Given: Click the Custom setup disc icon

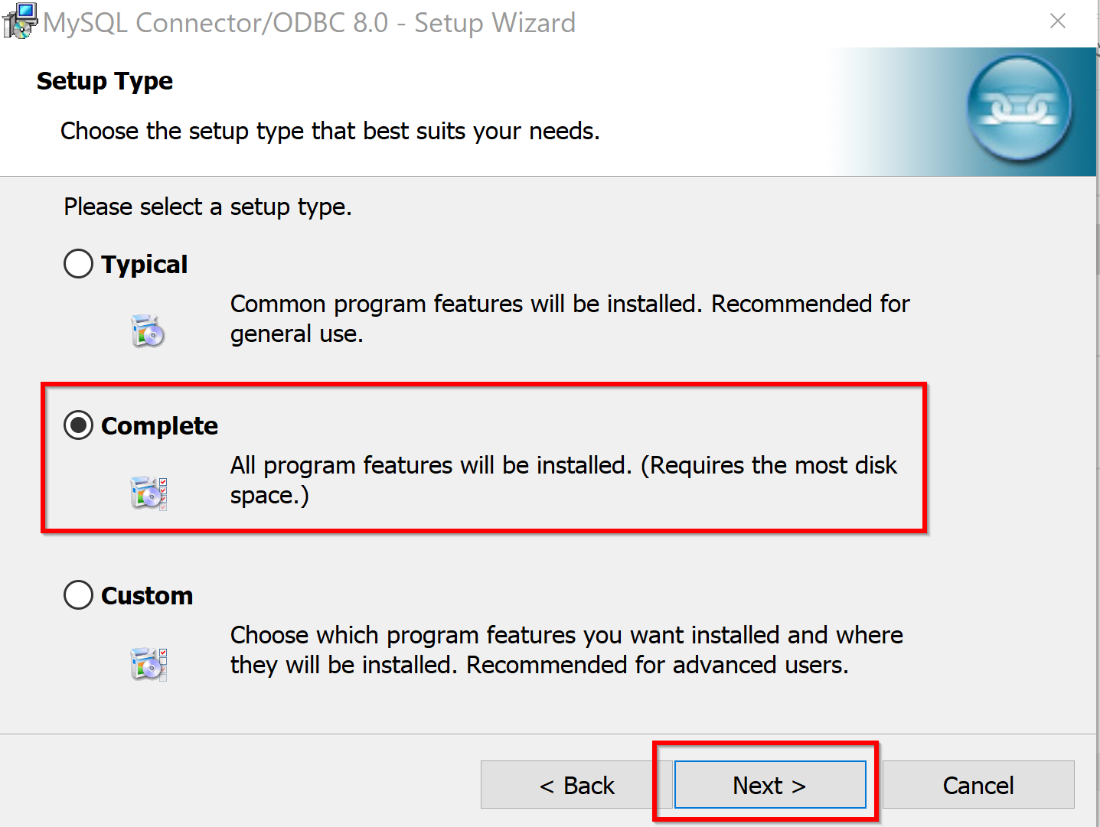Looking at the screenshot, I should tap(149, 663).
